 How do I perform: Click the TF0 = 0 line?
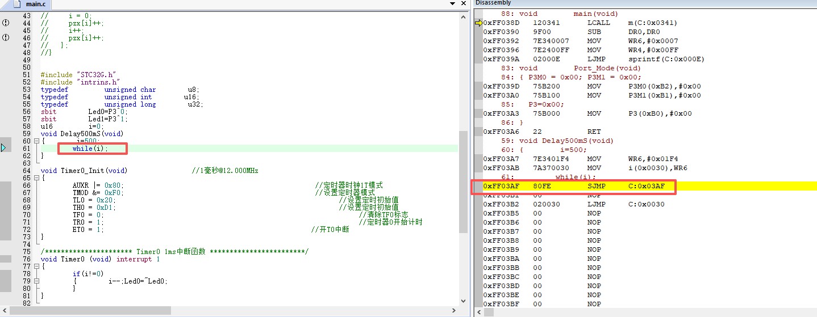(x=88, y=214)
